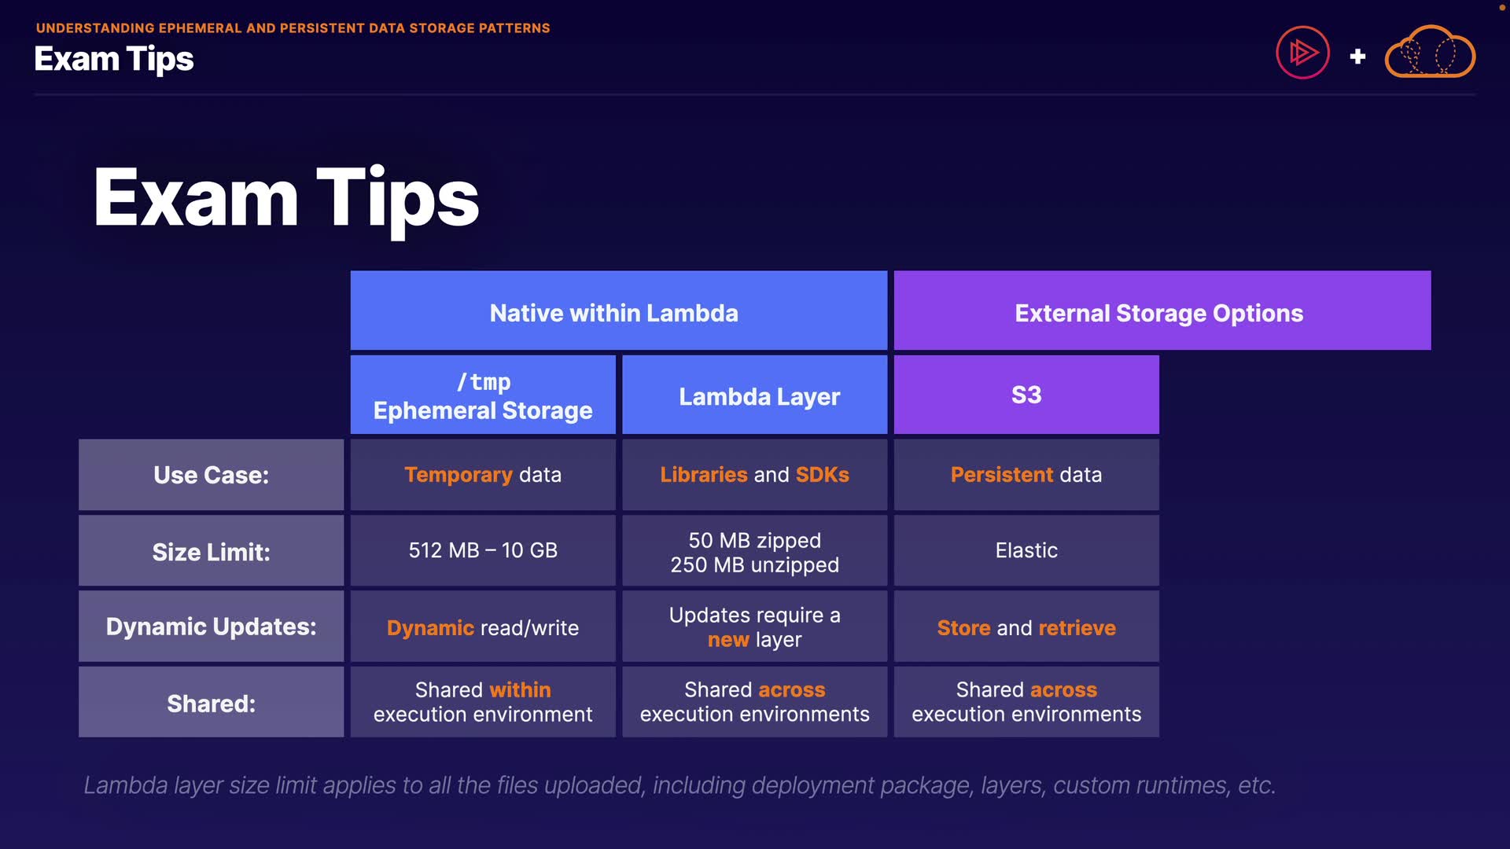Click the Pluralsight play logo icon
1510x849 pixels.
coord(1302,53)
